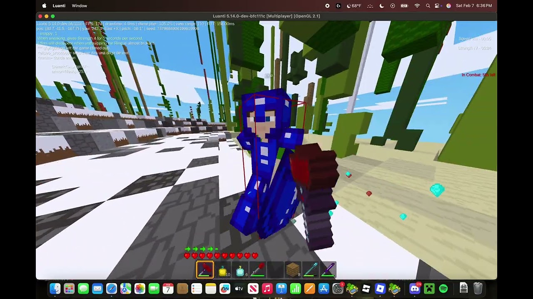533x299 pixels.
Task: Select the cyan potion stack of 6
Action: click(240, 270)
